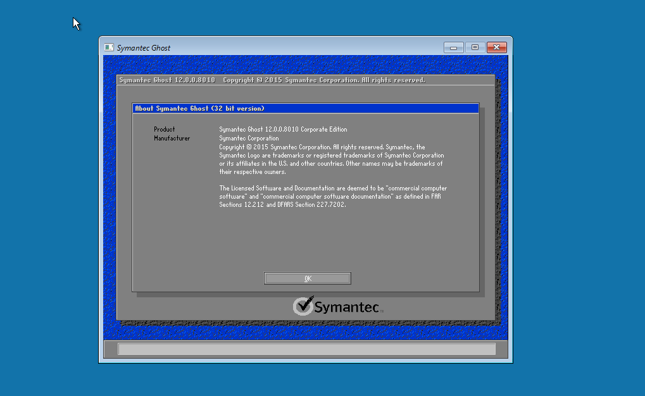Click "Symantec Ghost 12.0.0.8010 Corporate Edition" text
The height and width of the screenshot is (396, 645).
283,129
